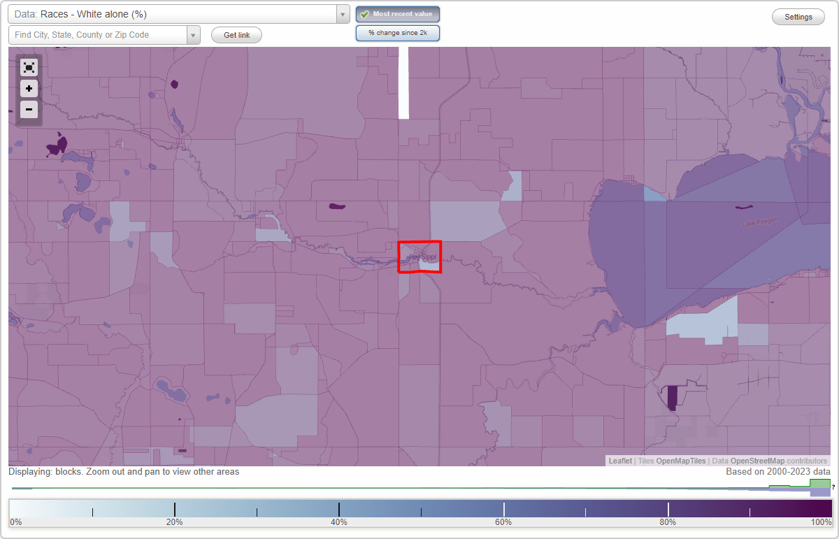The height and width of the screenshot is (539, 839).
Task: Click the fit-to-extent icon above zoom controls
Action: [x=29, y=67]
